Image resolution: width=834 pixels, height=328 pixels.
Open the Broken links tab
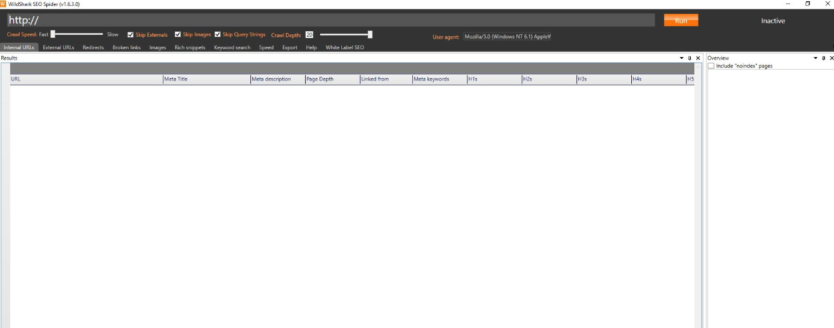pos(126,47)
